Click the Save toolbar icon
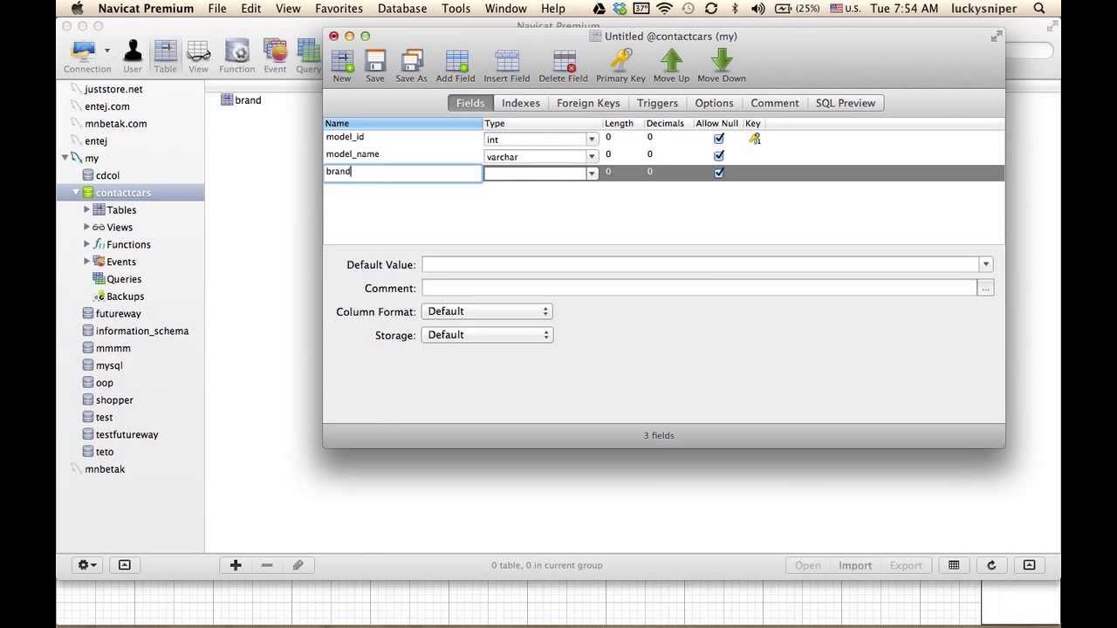 (375, 60)
